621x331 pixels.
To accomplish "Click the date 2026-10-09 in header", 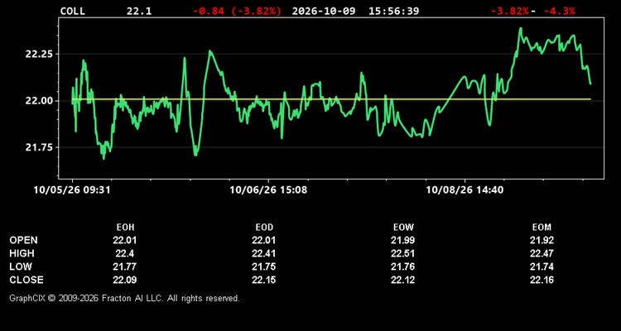I will (x=324, y=11).
